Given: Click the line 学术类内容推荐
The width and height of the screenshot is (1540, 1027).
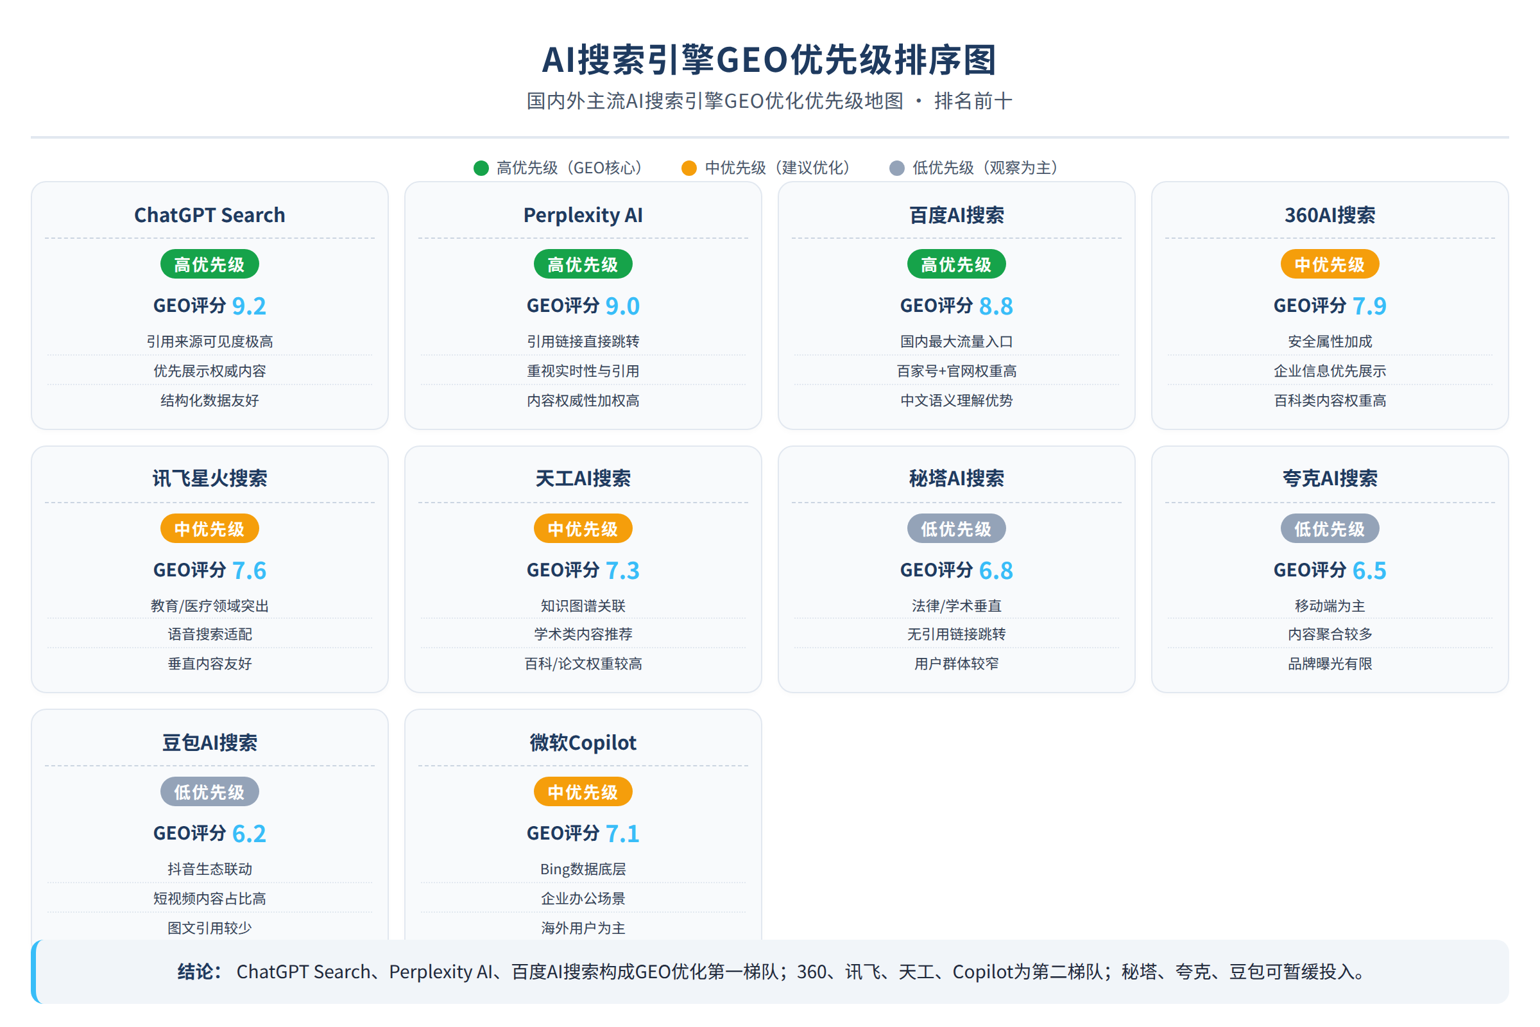Looking at the screenshot, I should (x=583, y=634).
